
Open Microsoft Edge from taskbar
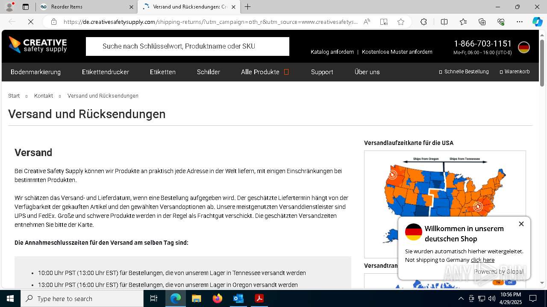pos(176,298)
